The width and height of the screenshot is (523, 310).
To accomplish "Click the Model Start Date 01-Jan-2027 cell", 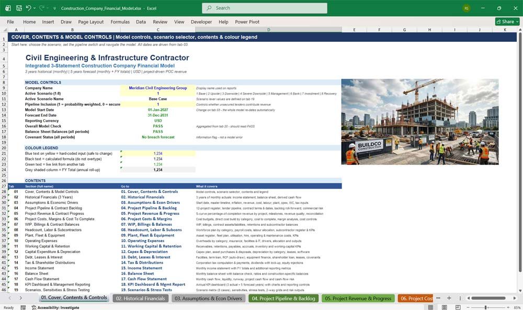I will [x=158, y=110].
